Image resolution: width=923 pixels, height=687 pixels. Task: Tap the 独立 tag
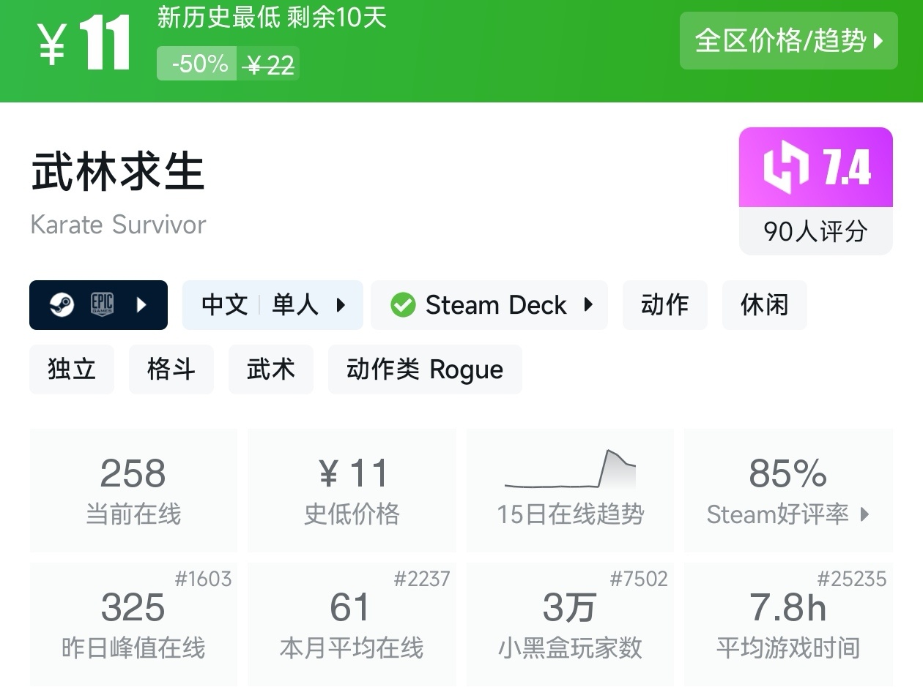tap(72, 369)
